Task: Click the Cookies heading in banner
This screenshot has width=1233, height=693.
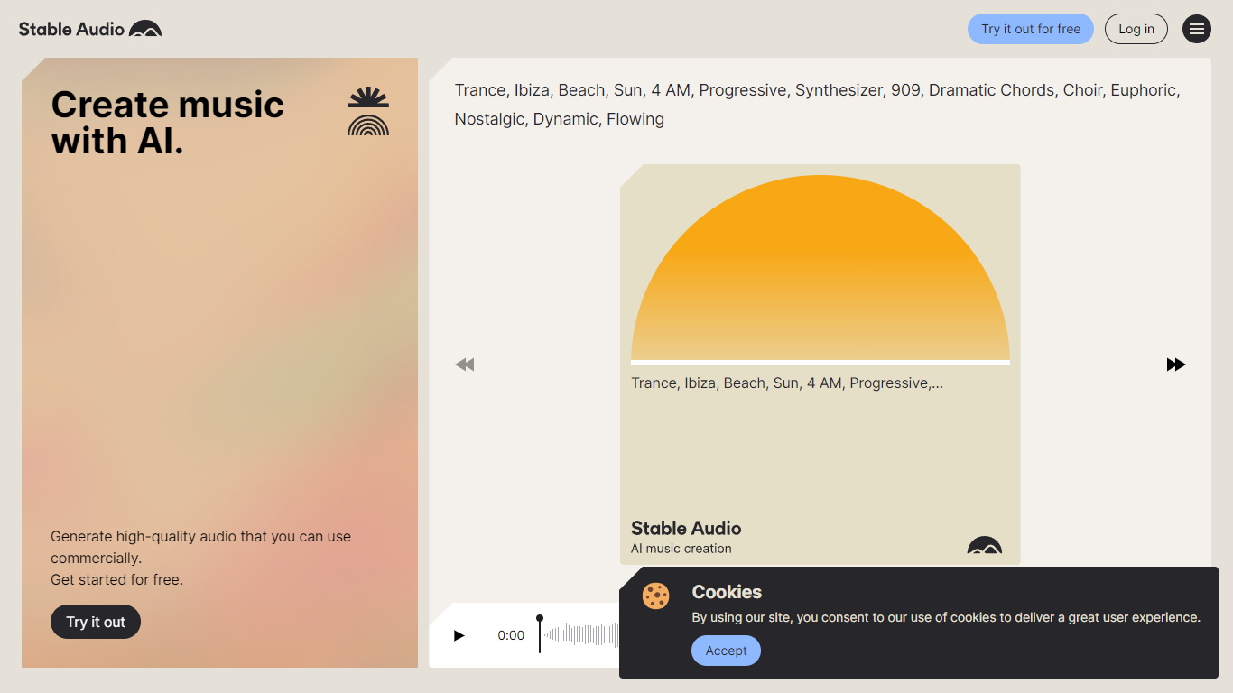Action: click(x=727, y=592)
